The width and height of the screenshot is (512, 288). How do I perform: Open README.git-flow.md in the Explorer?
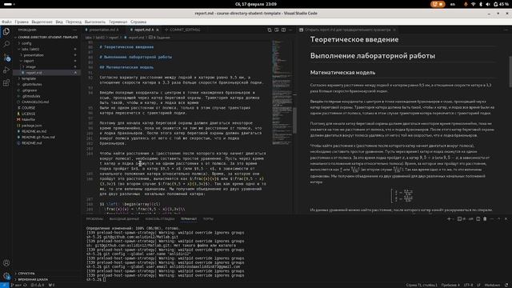46,137
